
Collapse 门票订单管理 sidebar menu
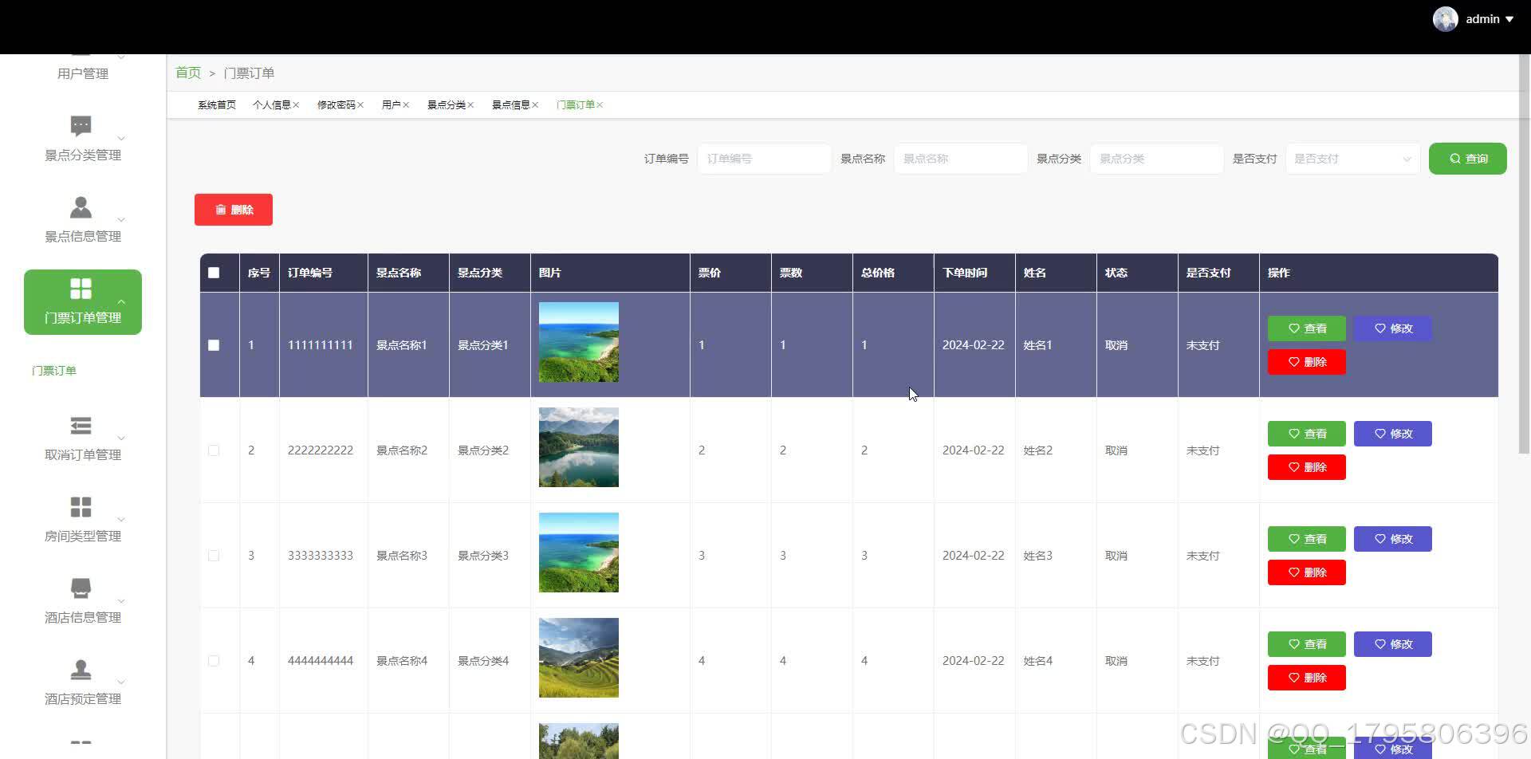[x=121, y=301]
